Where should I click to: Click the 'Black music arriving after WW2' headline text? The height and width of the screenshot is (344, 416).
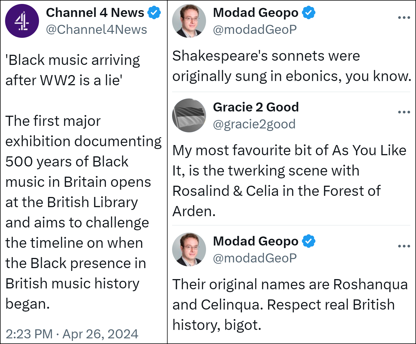pyautogui.click(x=73, y=70)
